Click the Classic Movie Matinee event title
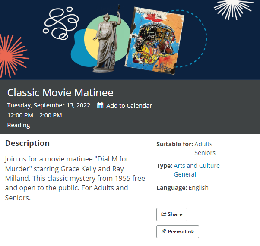260x246 pixels. pos(60,92)
